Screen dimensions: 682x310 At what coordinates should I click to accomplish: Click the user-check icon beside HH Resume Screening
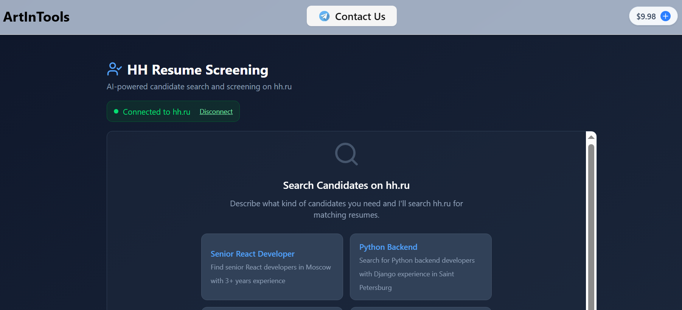[x=114, y=69]
